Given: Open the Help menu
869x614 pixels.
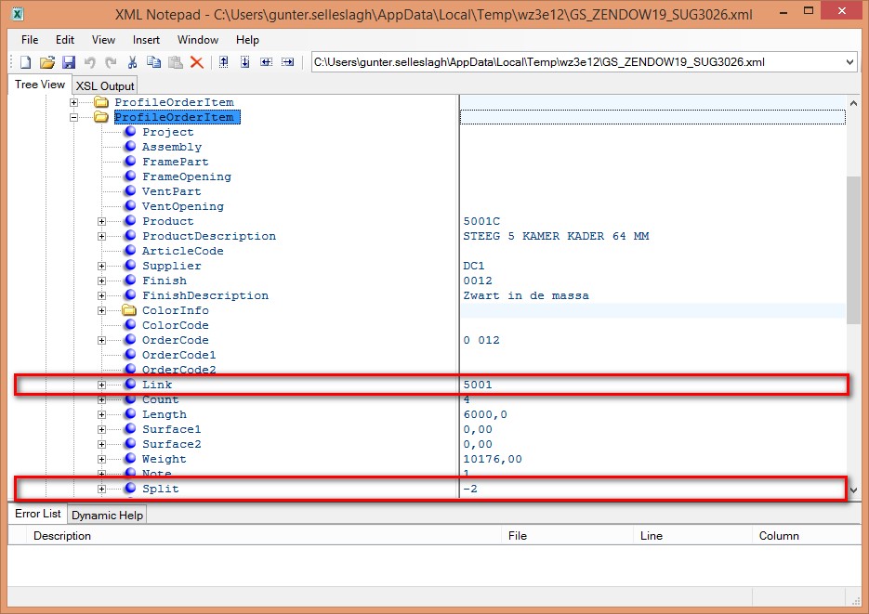Looking at the screenshot, I should (247, 40).
